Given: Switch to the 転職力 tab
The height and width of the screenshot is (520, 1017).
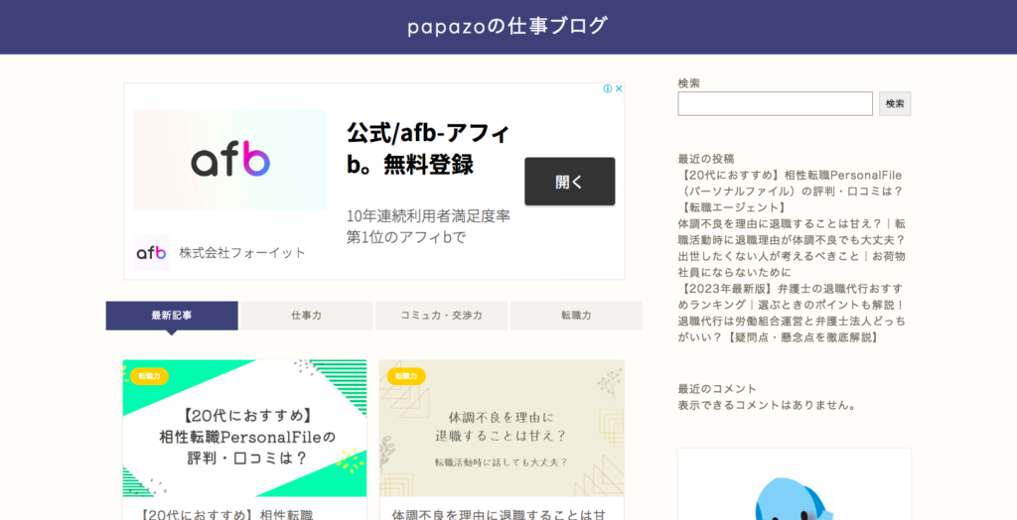Looking at the screenshot, I should point(576,316).
